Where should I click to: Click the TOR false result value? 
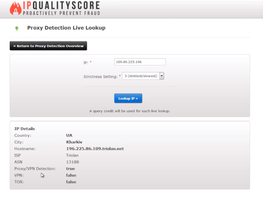click(x=71, y=182)
